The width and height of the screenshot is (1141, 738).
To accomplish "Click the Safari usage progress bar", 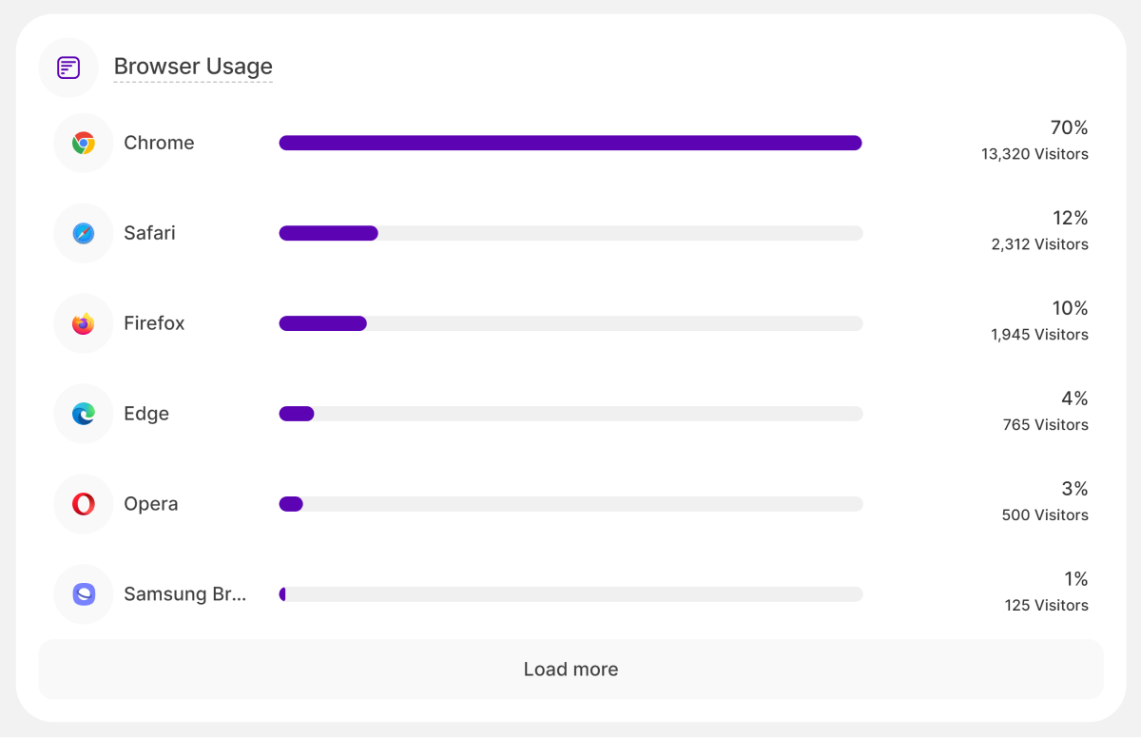I will 570,234.
